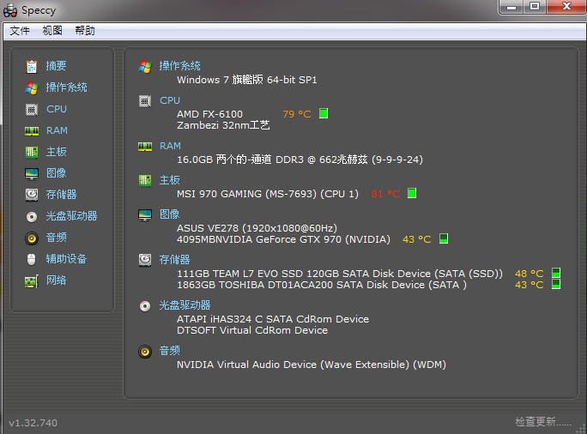Click the 光盘驱动器 disc icon in sidebar

tap(32, 217)
